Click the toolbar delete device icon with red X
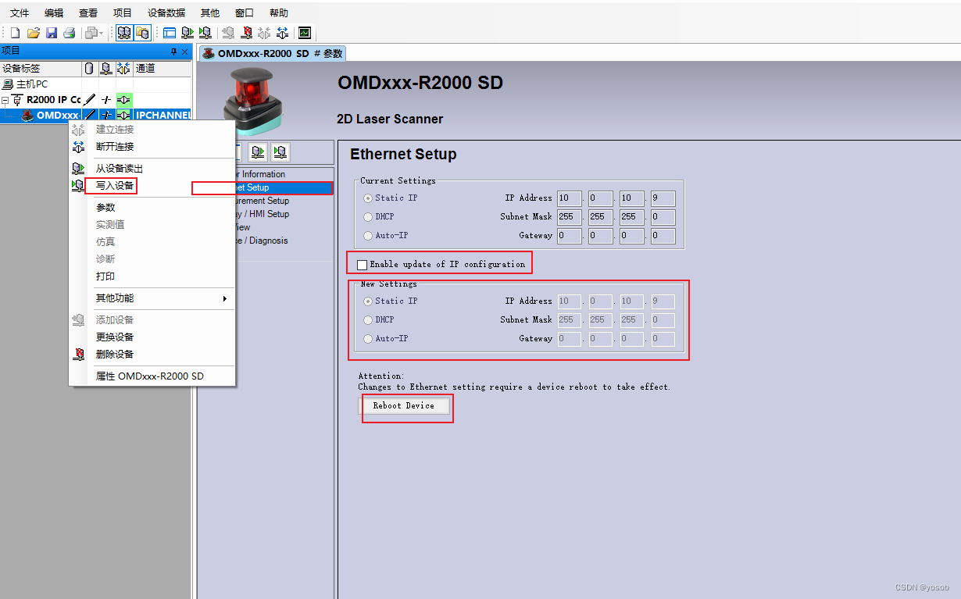 click(x=247, y=33)
